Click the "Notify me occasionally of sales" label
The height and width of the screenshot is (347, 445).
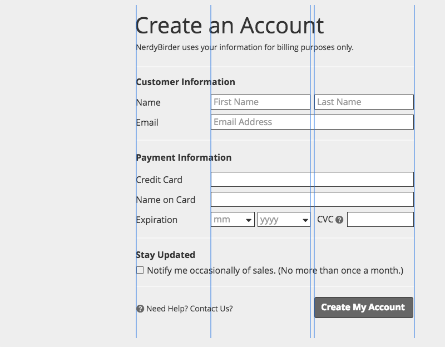275,271
